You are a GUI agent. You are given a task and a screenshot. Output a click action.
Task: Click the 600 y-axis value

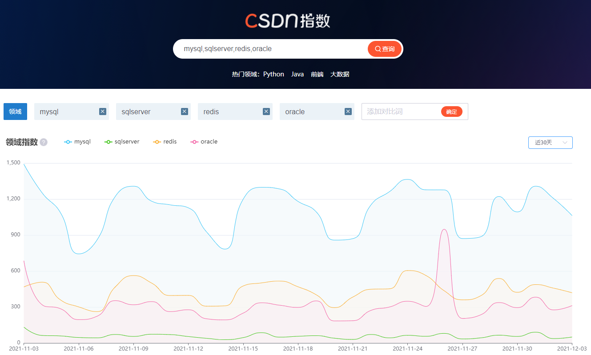(16, 271)
